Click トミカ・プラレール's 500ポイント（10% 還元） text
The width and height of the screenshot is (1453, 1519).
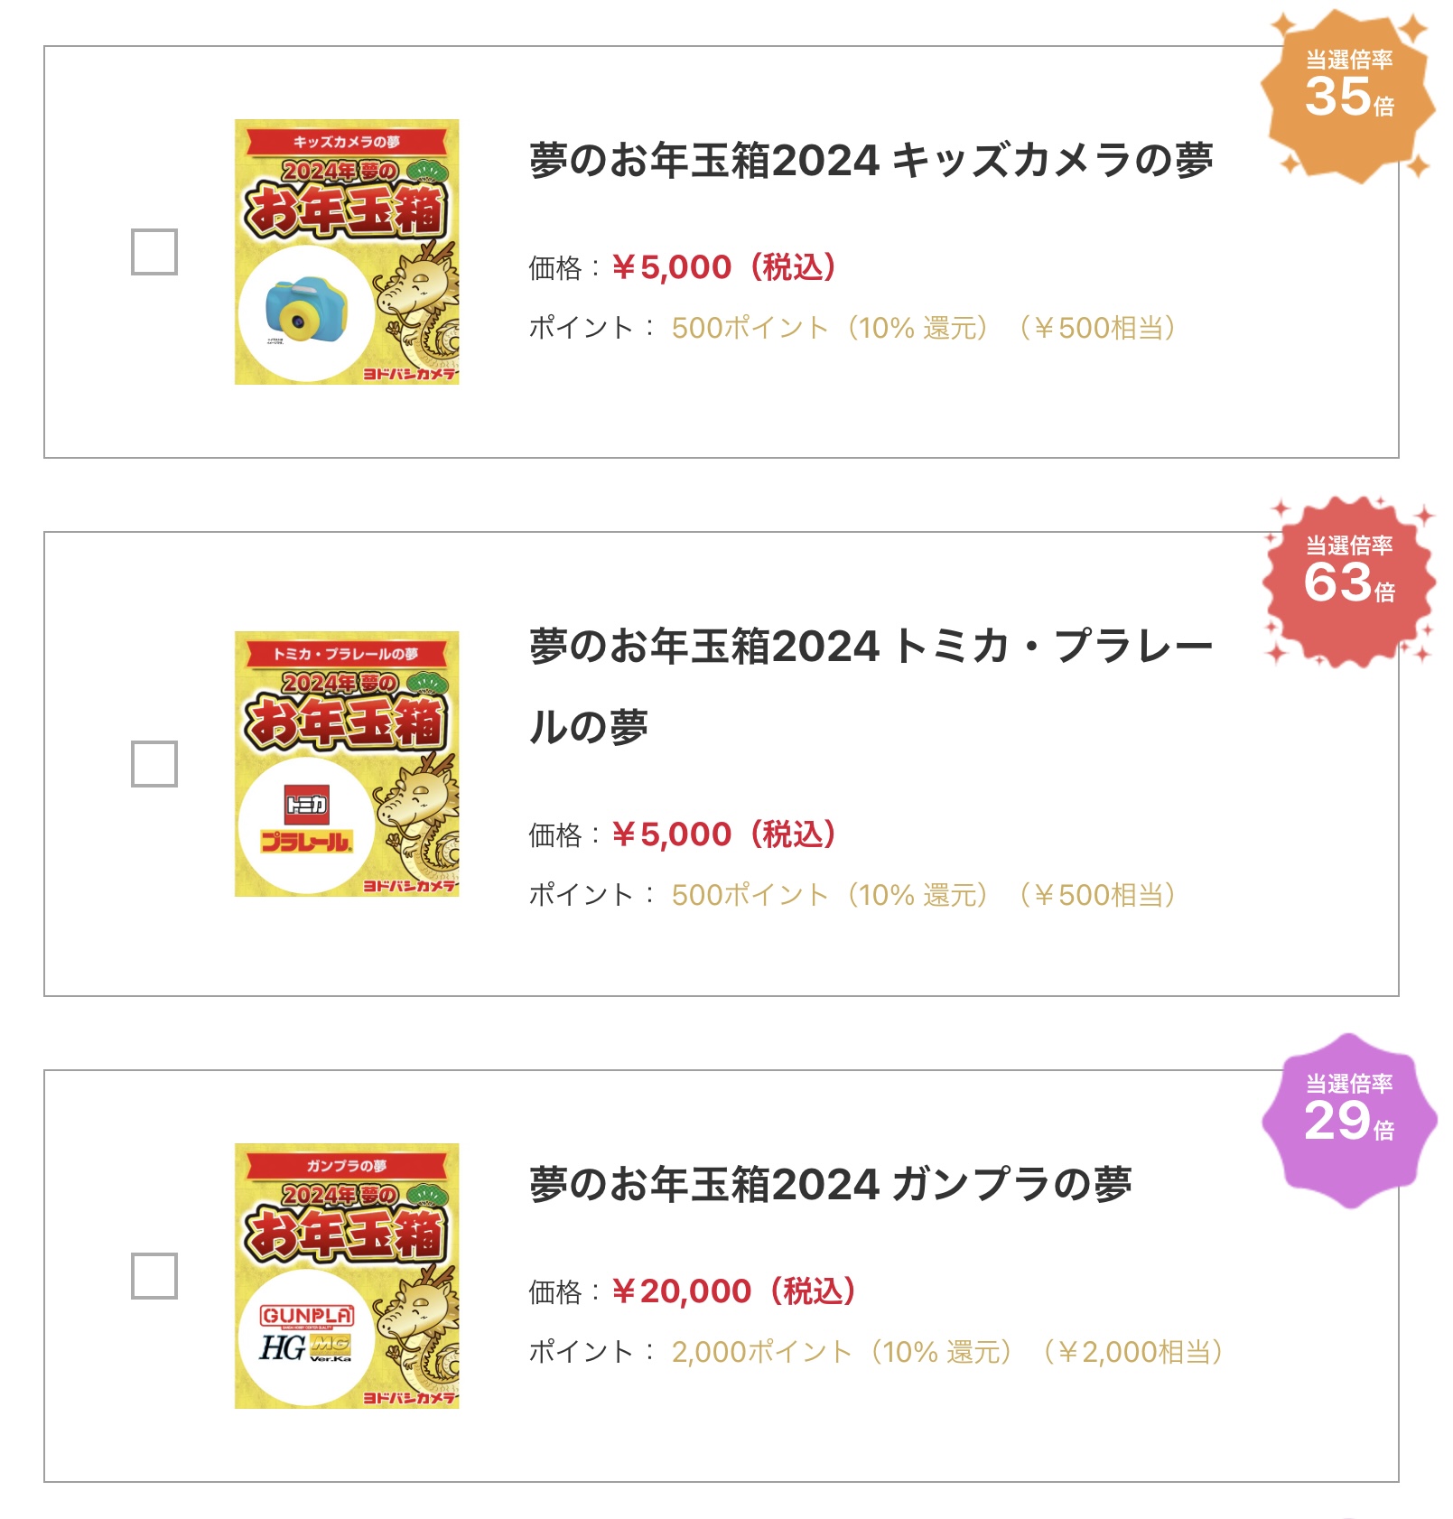[829, 895]
